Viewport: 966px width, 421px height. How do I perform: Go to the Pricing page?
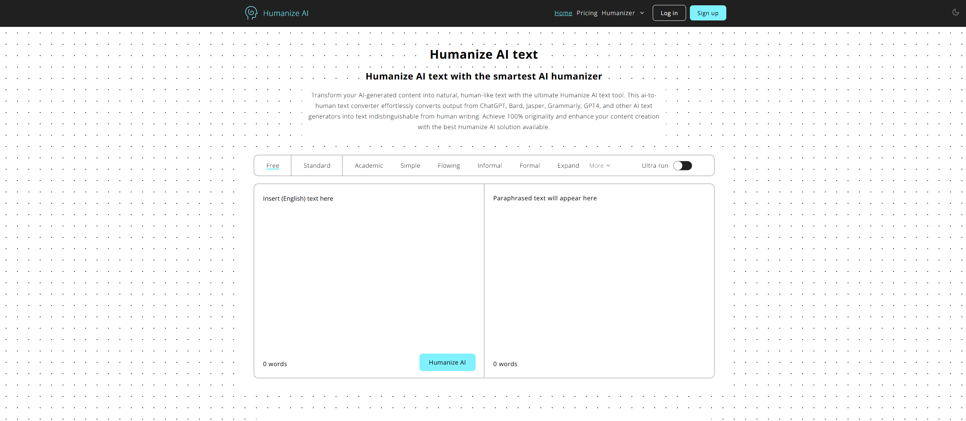click(587, 13)
